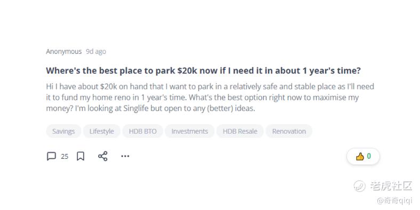Open the Investments tag
420x210 pixels.
(x=190, y=131)
